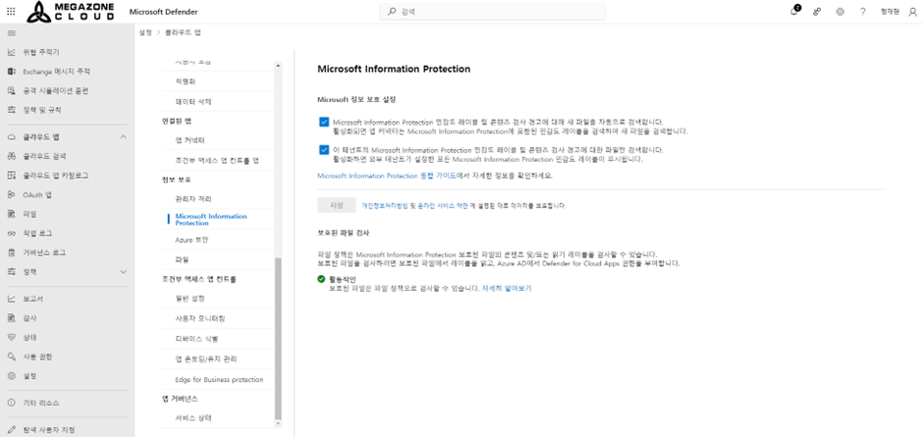Click the 설정 gear icon in sidebar
The height and width of the screenshot is (437, 923).
(11, 376)
